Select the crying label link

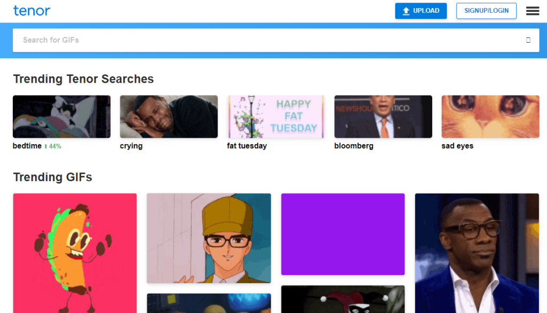click(x=131, y=145)
